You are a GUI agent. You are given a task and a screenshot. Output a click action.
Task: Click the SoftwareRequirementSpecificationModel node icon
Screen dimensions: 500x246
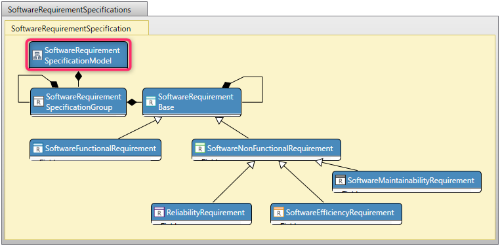tap(37, 56)
